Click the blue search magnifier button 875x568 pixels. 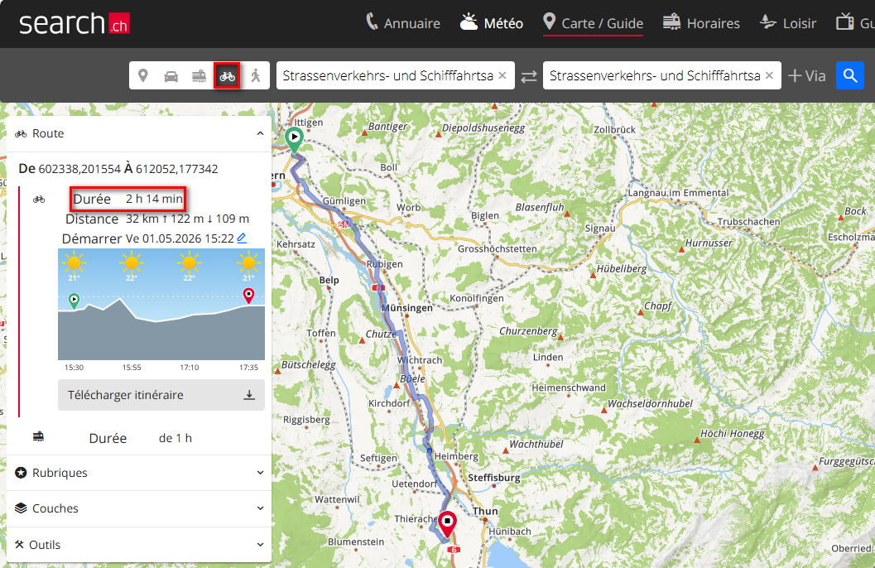(x=850, y=75)
